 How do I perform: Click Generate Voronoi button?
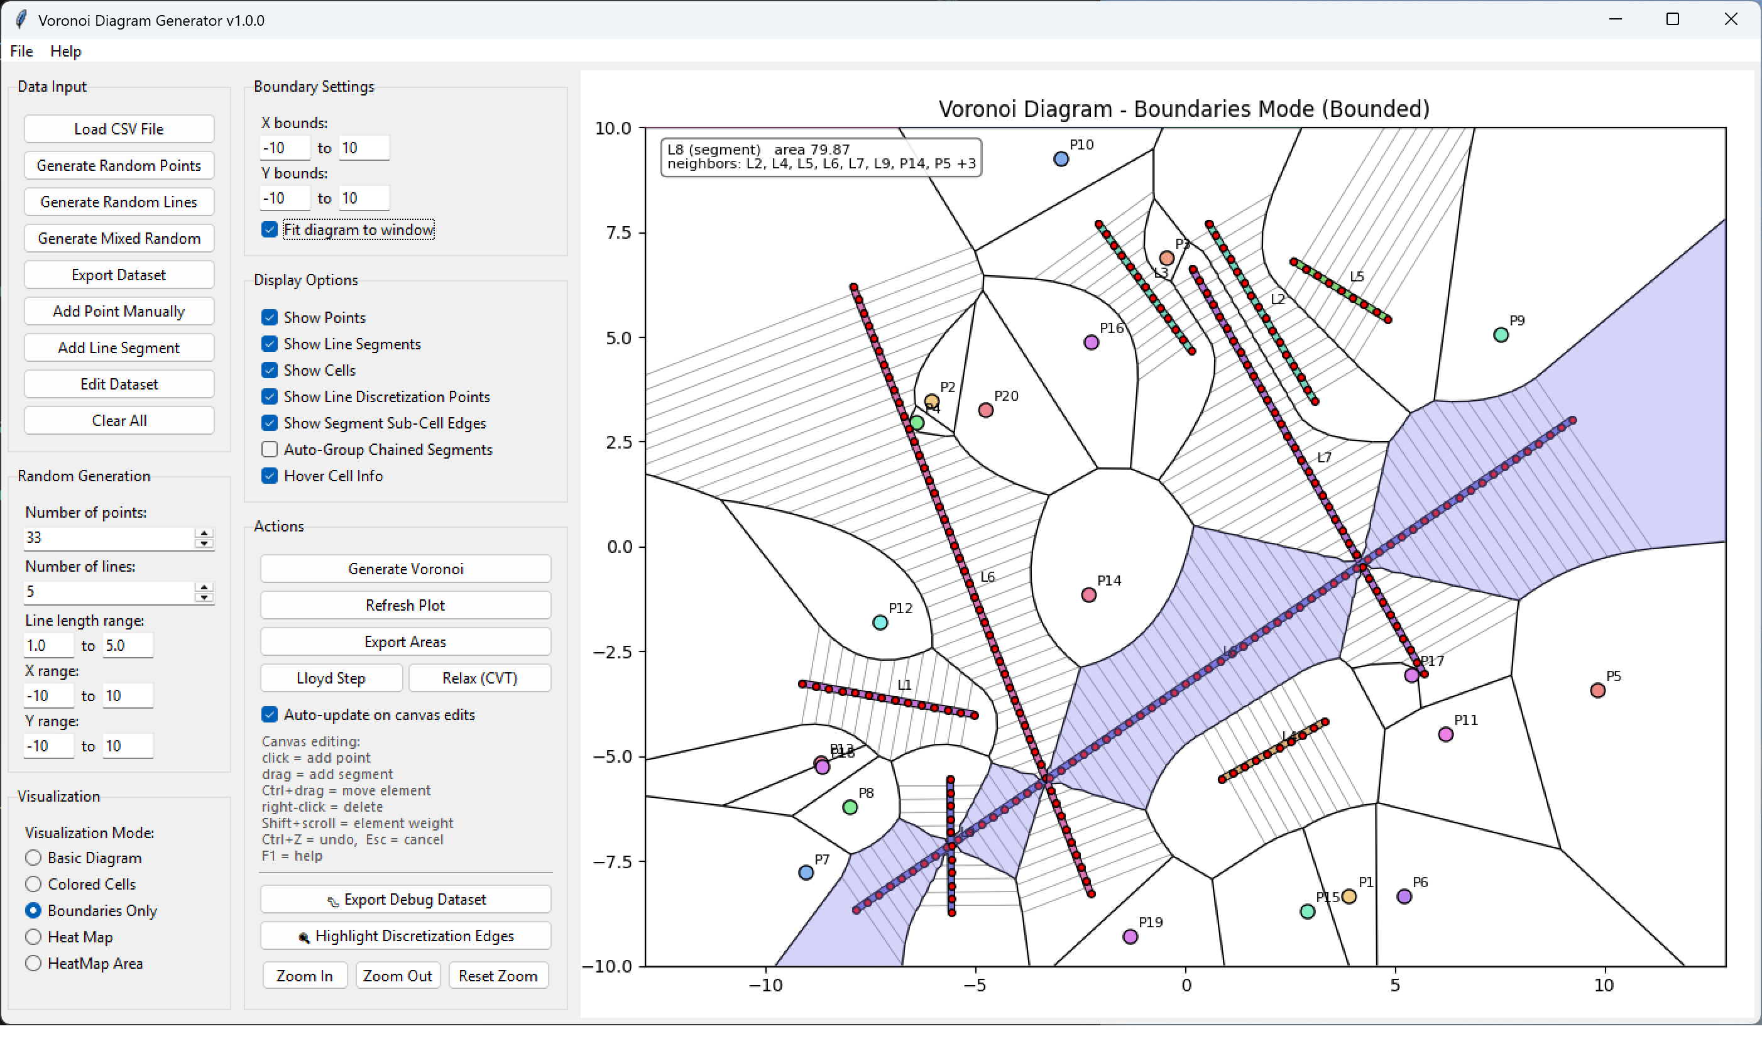(x=405, y=569)
